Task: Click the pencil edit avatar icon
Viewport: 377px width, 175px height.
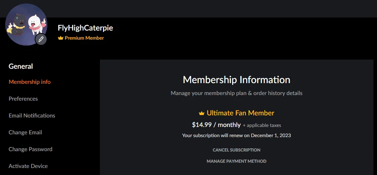Action: 41,39
